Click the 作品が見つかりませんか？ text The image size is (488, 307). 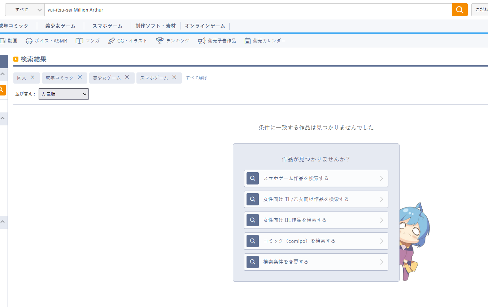316,159
